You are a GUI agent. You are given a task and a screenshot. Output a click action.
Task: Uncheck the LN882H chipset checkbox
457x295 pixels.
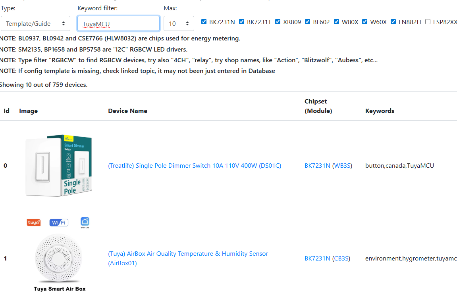[x=393, y=22]
